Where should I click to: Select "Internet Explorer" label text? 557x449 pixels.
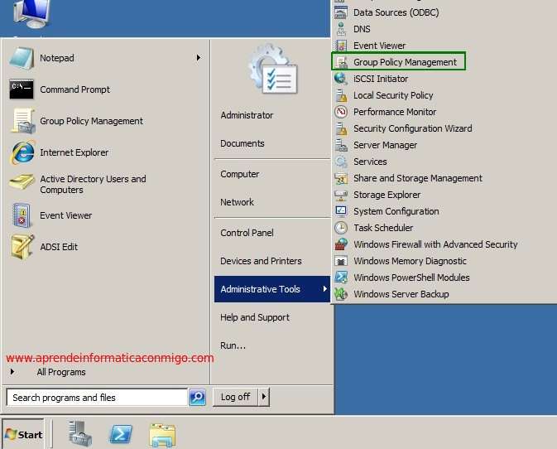pos(74,152)
